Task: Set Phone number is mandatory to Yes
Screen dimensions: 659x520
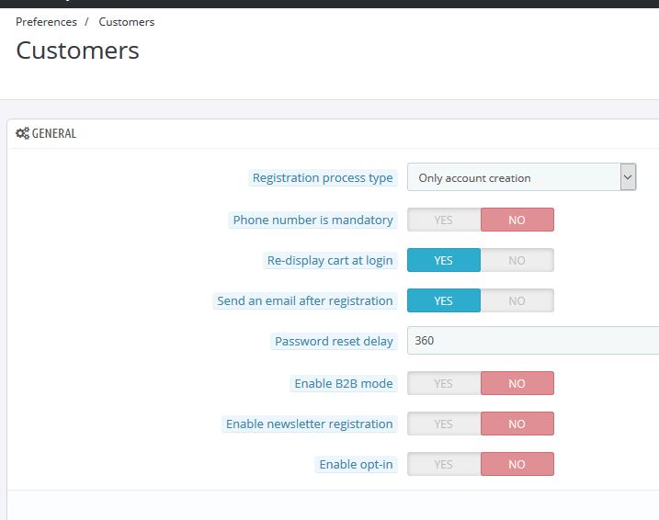Action: pos(444,220)
